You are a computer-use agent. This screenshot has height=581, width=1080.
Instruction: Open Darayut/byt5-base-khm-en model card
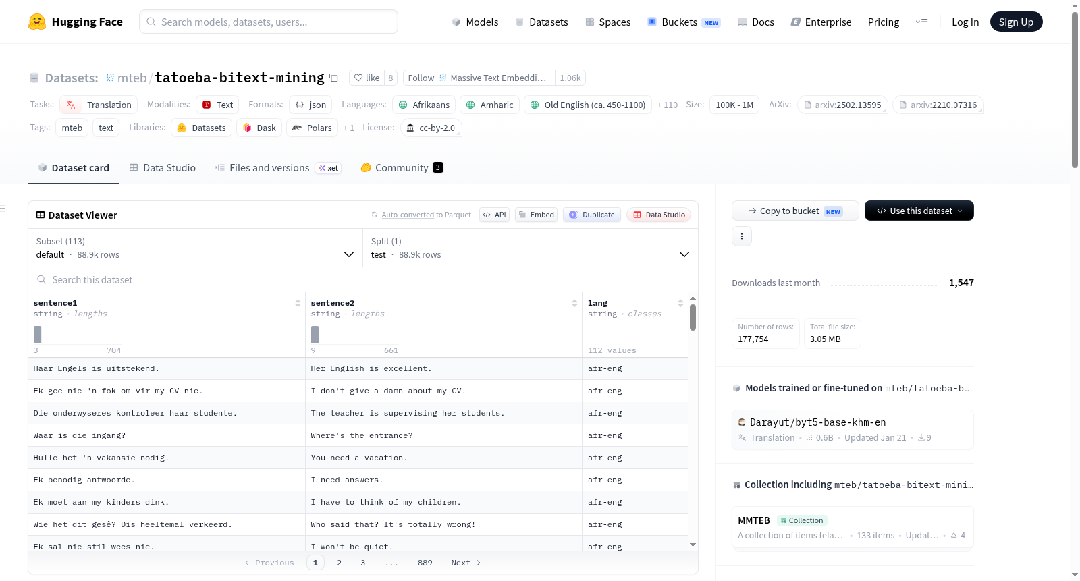click(x=853, y=429)
